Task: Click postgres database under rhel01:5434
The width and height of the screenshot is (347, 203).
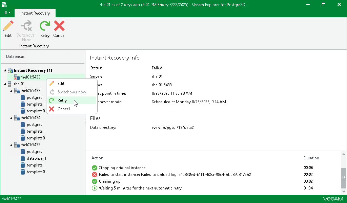Action: (x=34, y=125)
